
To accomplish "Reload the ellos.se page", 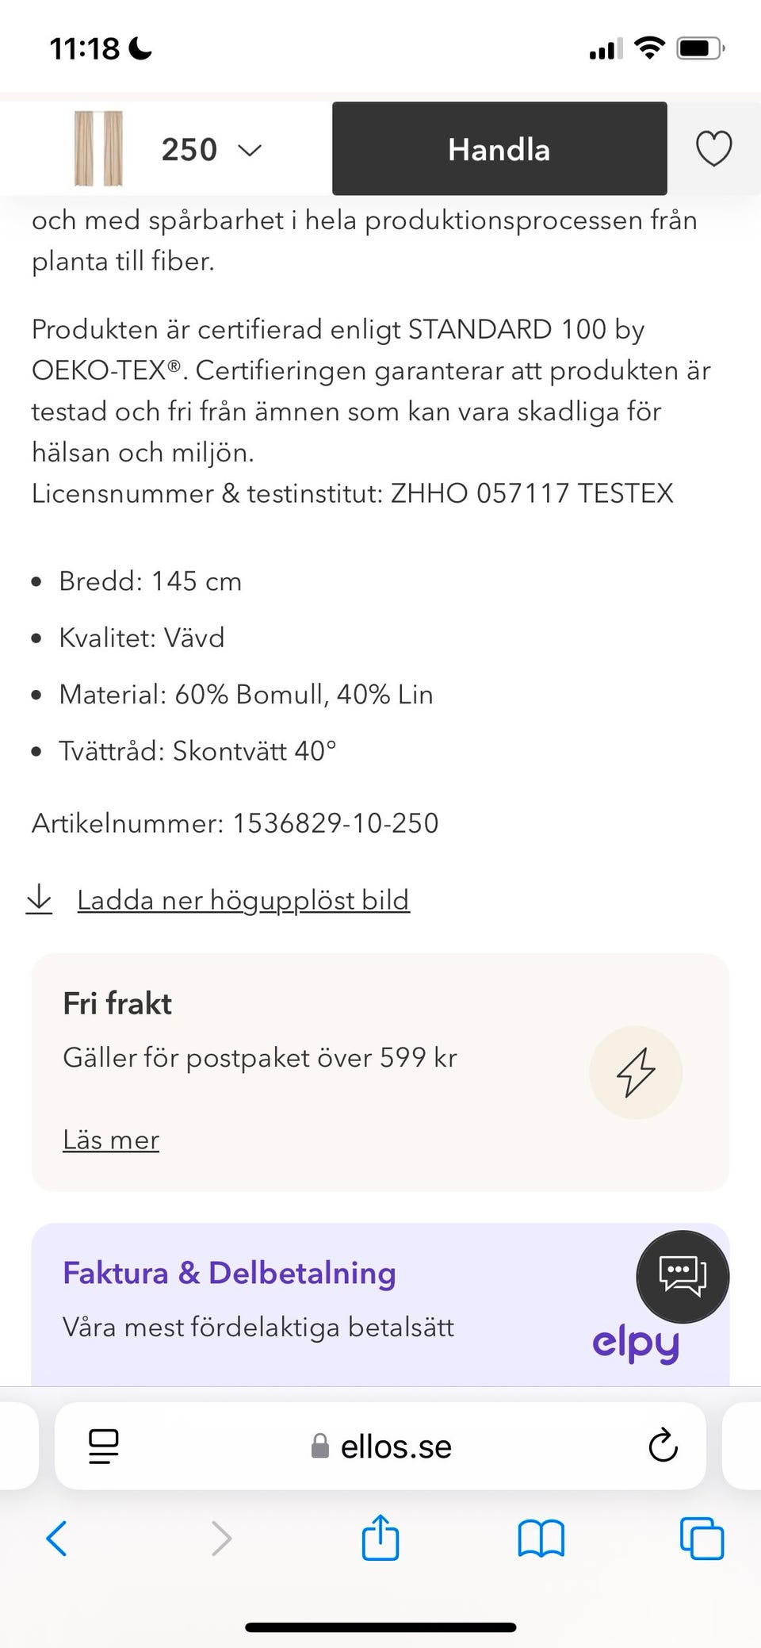I will (663, 1446).
